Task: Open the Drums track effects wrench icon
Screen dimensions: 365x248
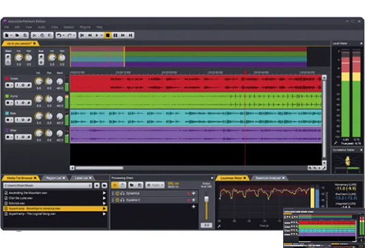Action: (x=29, y=102)
